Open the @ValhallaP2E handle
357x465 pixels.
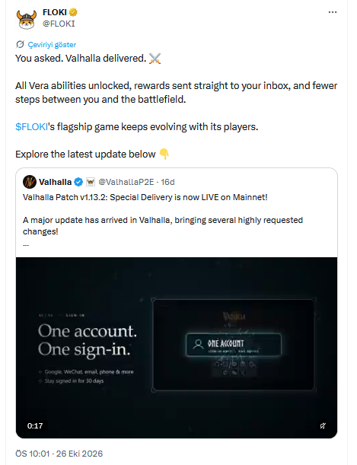coord(126,182)
